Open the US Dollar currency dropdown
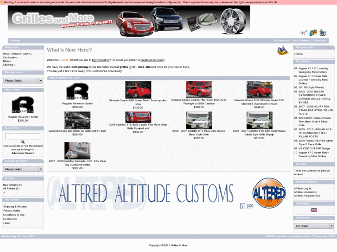 click(314, 226)
